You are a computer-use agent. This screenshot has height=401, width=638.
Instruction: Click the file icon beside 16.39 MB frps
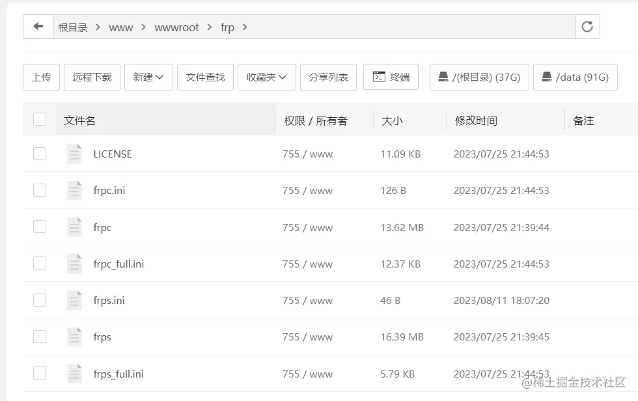click(74, 337)
